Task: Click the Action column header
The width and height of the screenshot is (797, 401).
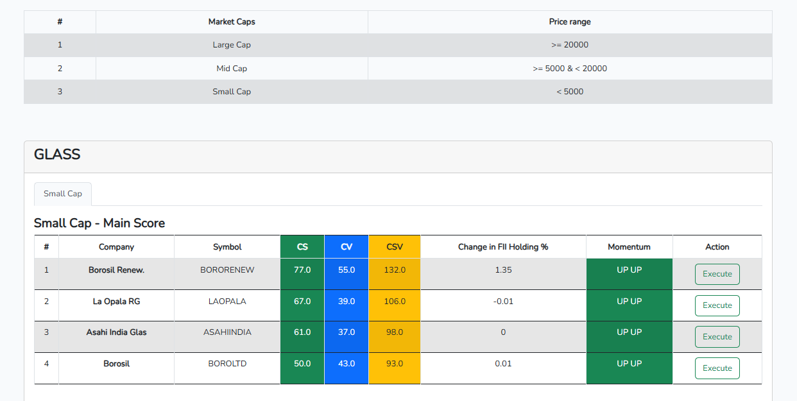Action: click(x=717, y=247)
